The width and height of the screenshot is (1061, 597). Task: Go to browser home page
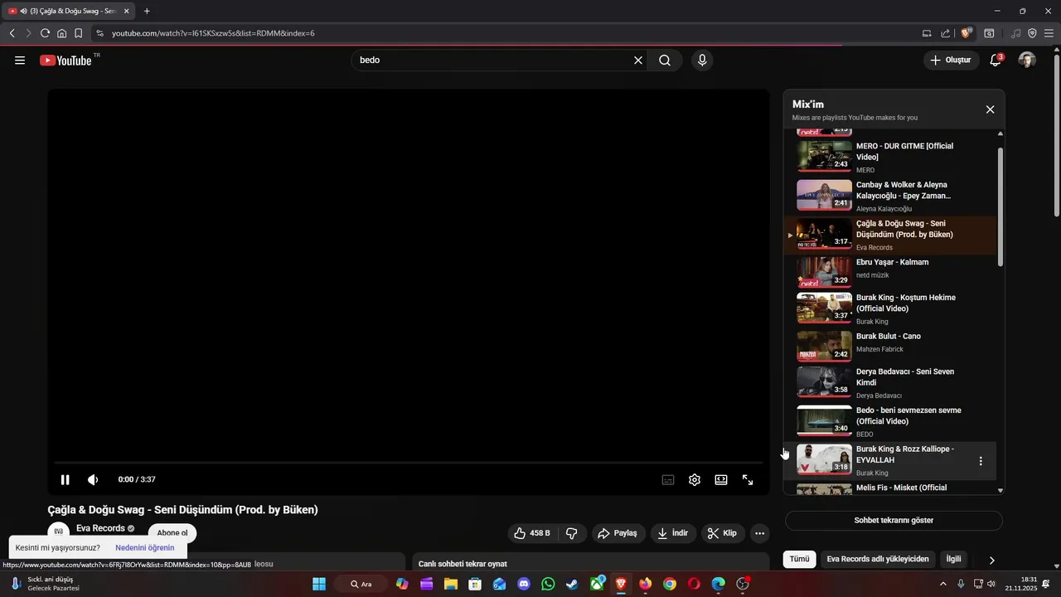point(61,33)
